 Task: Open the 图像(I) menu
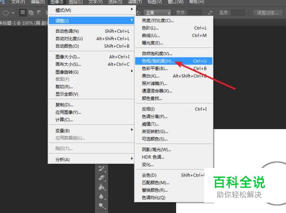coord(57,2)
